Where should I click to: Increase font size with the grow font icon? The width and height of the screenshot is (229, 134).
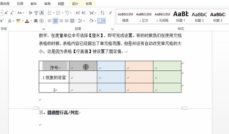pos(6,13)
